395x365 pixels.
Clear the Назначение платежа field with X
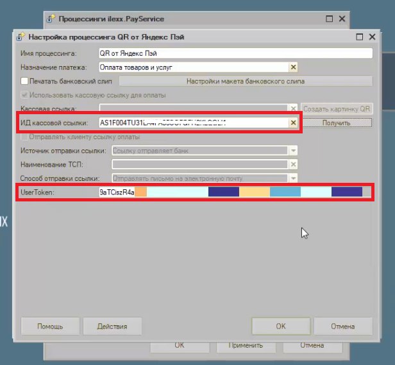[x=293, y=67]
